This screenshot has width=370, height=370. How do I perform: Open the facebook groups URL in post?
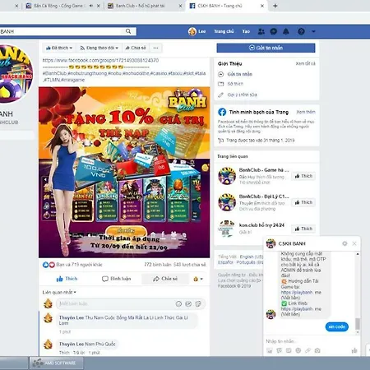click(x=100, y=60)
